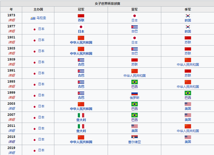Follow the 巴西 third-place link for 1999
The height and width of the screenshot is (155, 214).
click(188, 98)
